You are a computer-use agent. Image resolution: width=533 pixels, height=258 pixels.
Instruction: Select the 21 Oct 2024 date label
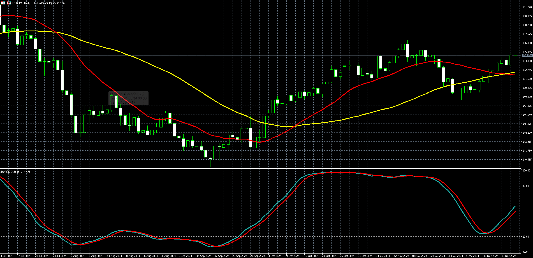point(329,256)
